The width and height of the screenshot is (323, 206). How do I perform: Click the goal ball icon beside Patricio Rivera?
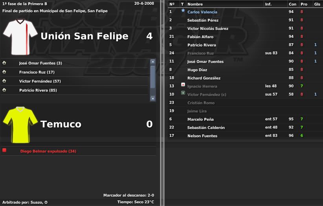4,90
